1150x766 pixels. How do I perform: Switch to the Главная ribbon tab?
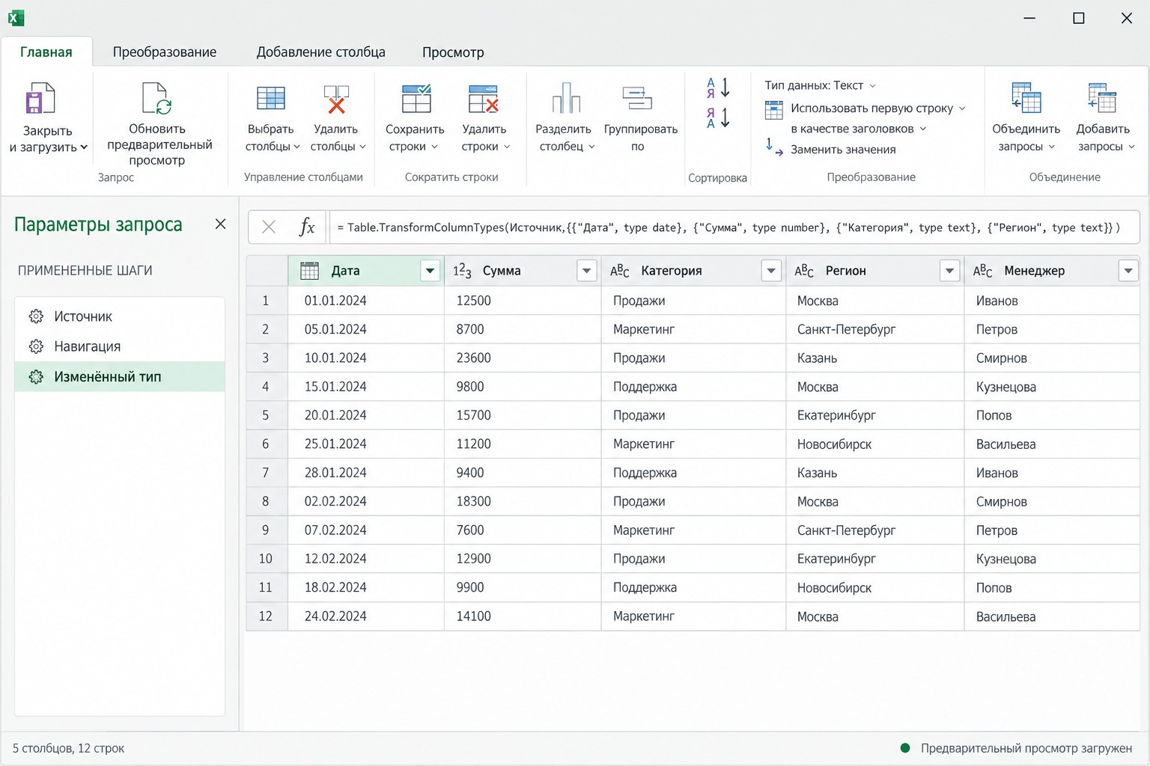point(46,52)
